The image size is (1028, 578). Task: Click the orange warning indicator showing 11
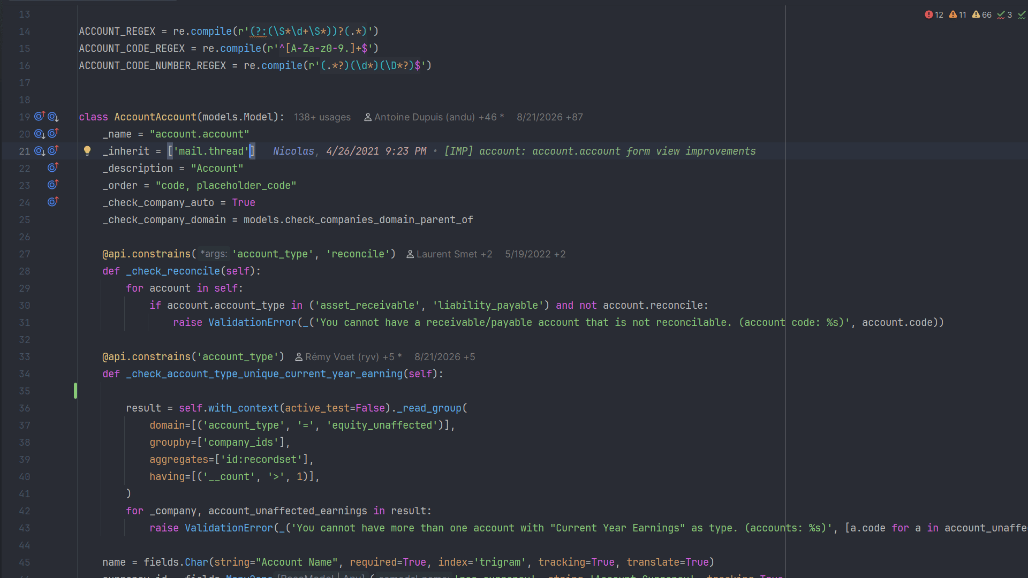(x=957, y=15)
